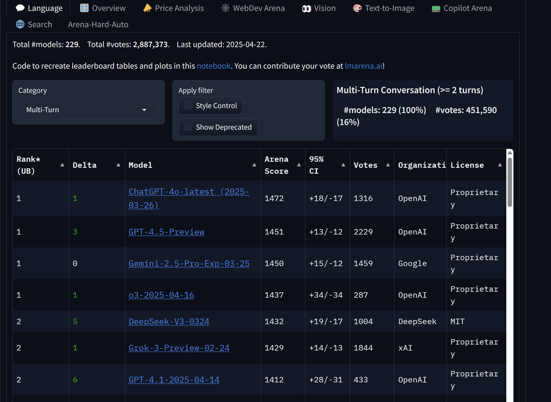Switch to the Arena-Hard-Auto tab
This screenshot has height=402, width=551.
(98, 24)
